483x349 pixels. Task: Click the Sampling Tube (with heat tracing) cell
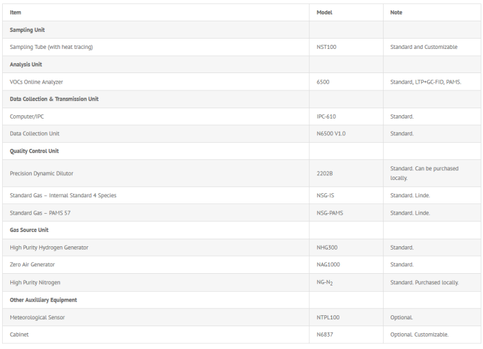(x=51, y=47)
